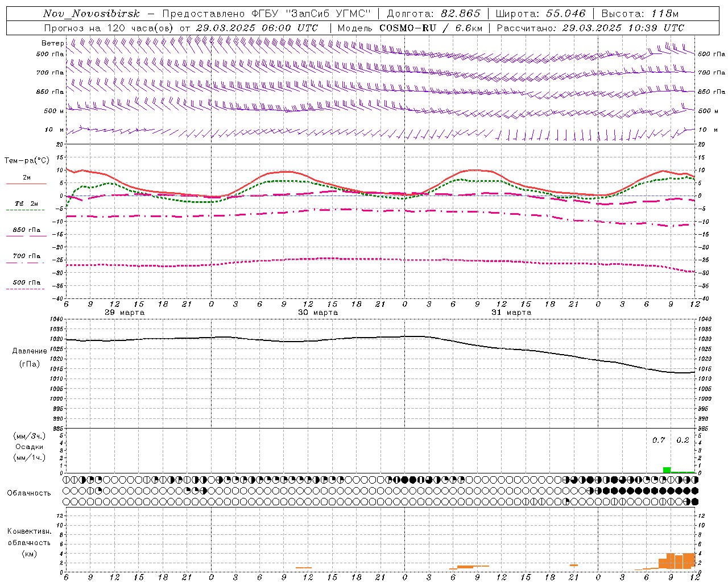Click the Долгота: 82.865 longitude value

pyautogui.click(x=433, y=14)
